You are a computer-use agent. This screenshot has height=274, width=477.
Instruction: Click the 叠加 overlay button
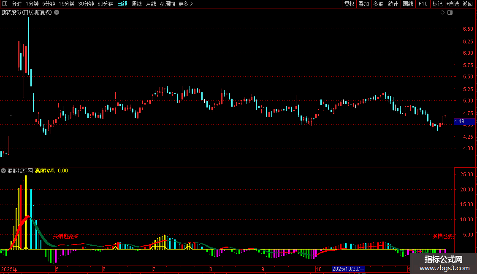coord(363,4)
